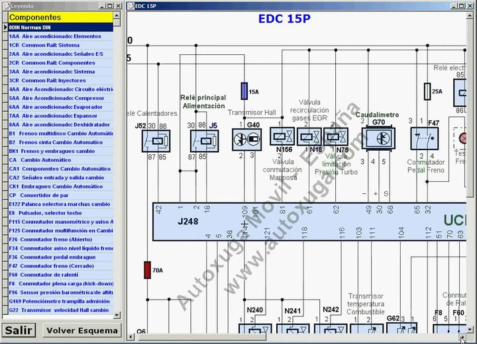Image resolution: width=477 pixels, height=344 pixels.
Task: Click diagram vertical scroll-down arrow
Action: click(470, 329)
